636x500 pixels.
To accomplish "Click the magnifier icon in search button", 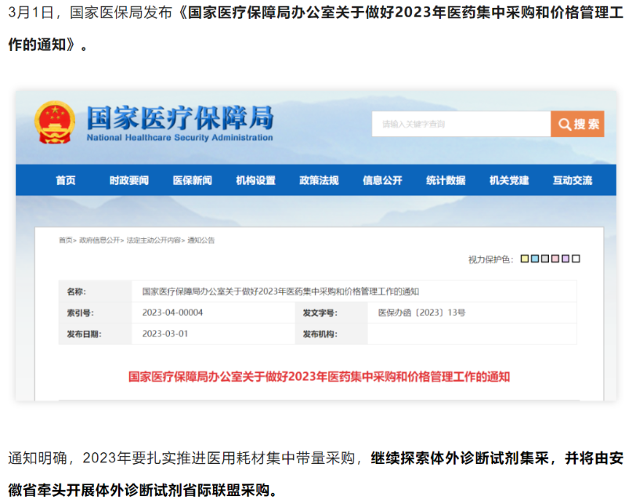I will [x=564, y=124].
